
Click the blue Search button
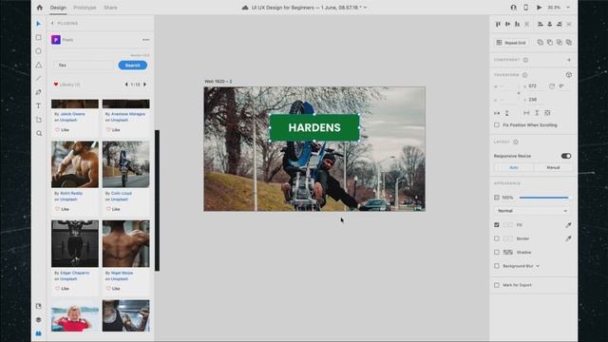pyautogui.click(x=133, y=66)
